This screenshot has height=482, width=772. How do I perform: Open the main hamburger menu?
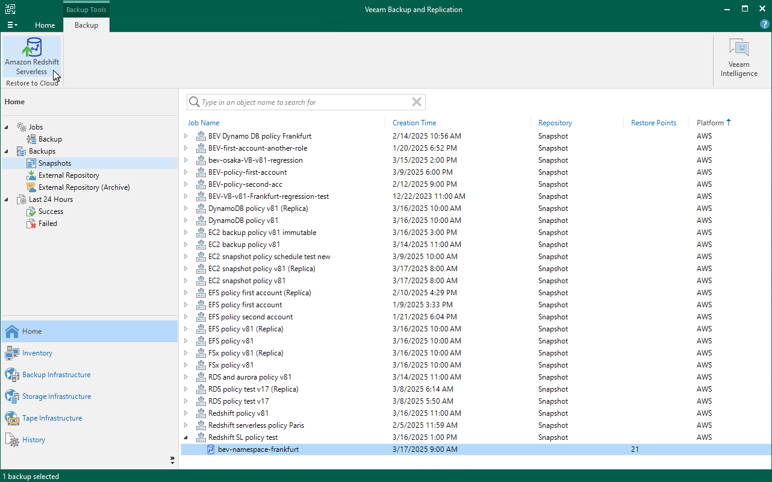12,25
